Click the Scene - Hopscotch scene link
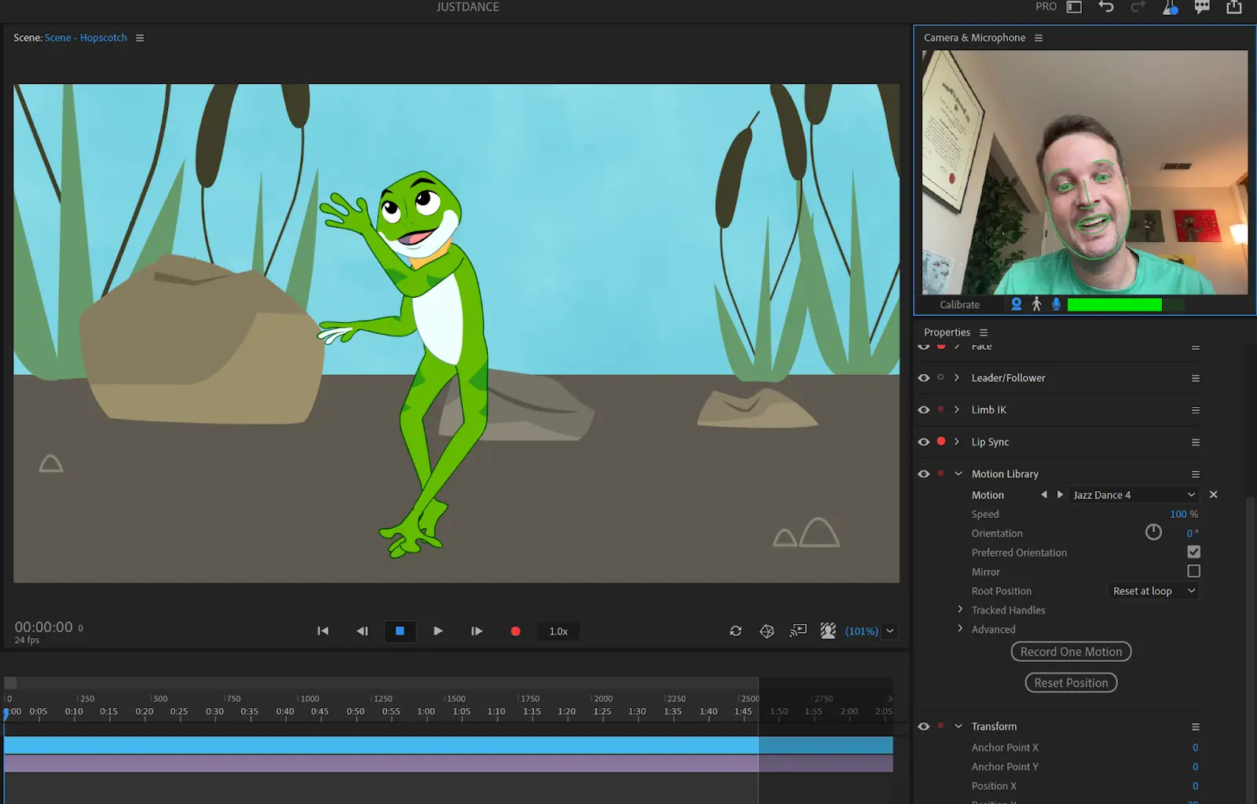This screenshot has height=804, width=1257. (x=86, y=37)
